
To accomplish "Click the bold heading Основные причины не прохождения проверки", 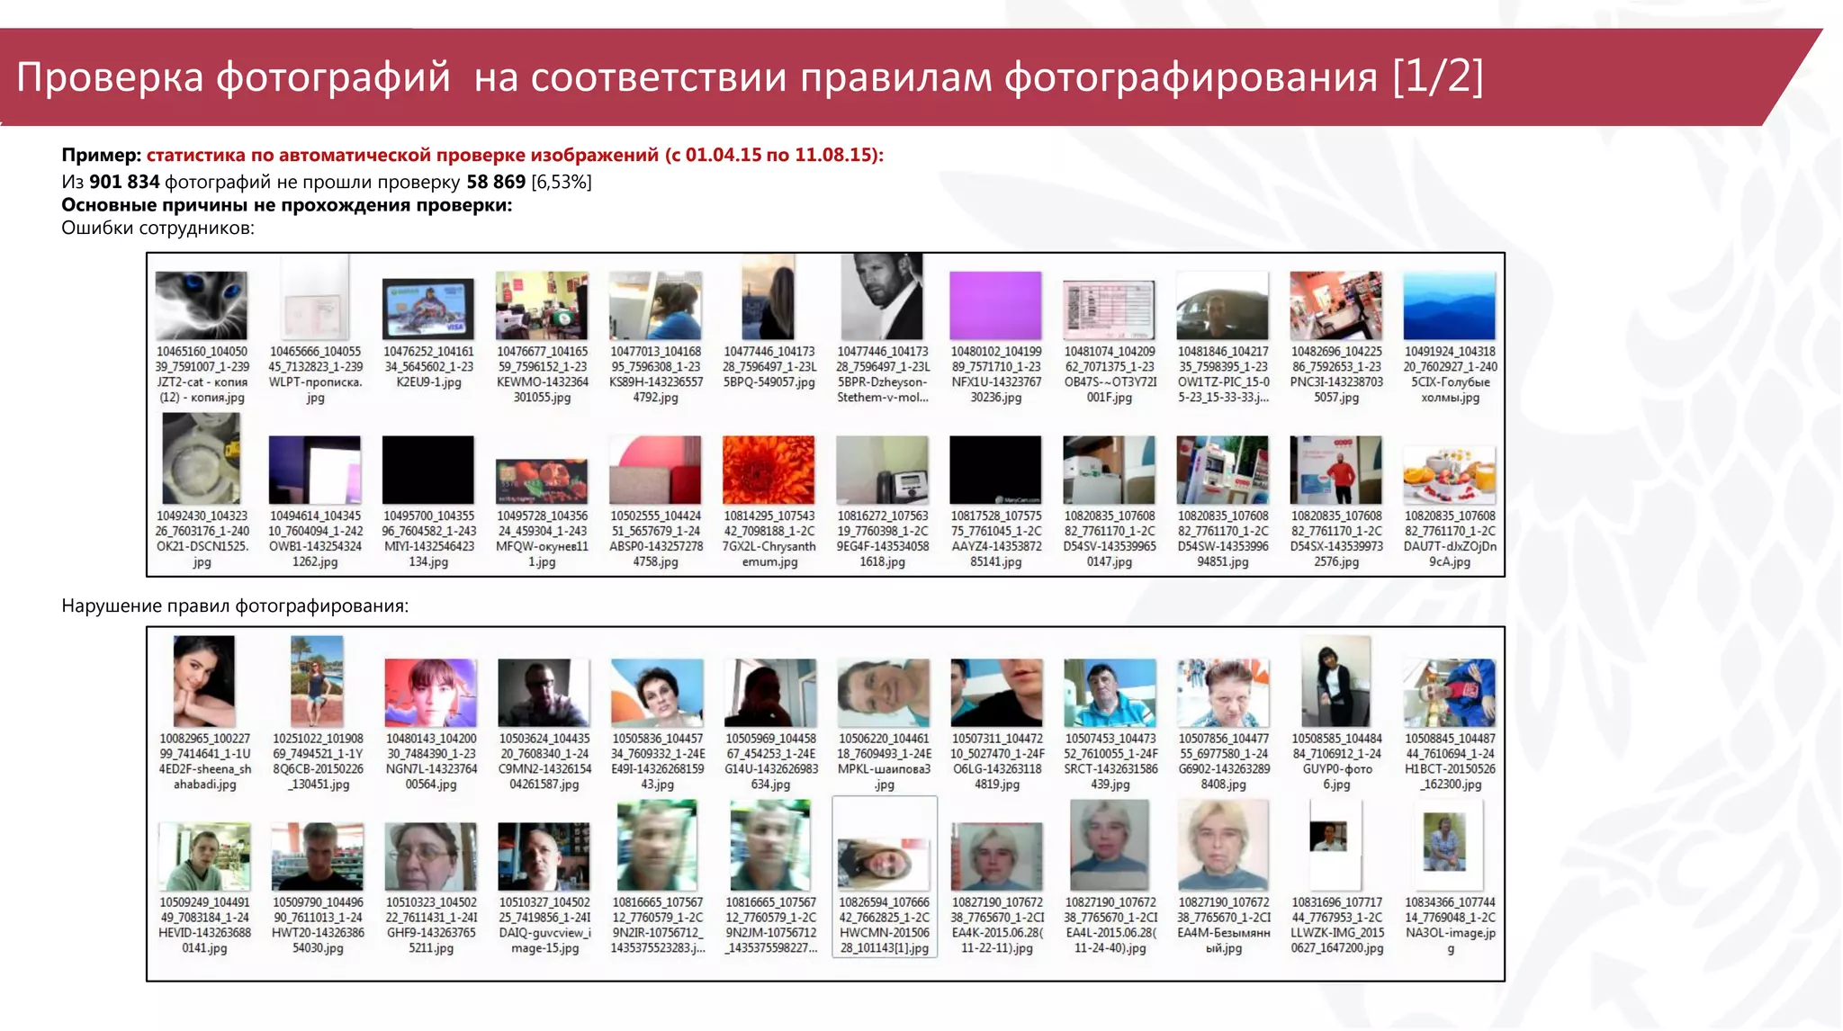I will click(x=286, y=204).
